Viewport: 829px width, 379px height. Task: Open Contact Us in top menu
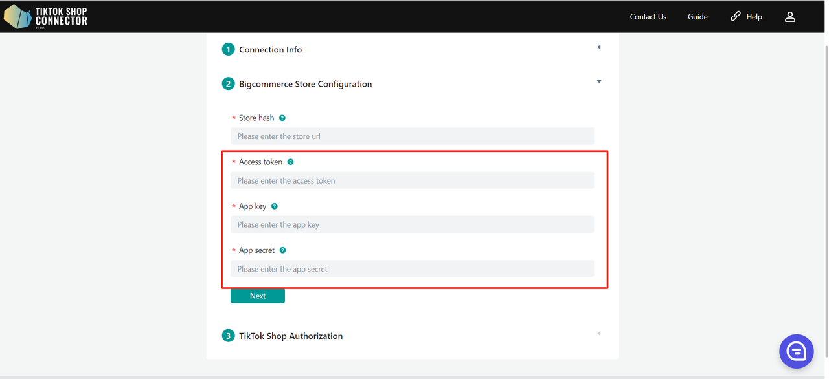pyautogui.click(x=648, y=17)
